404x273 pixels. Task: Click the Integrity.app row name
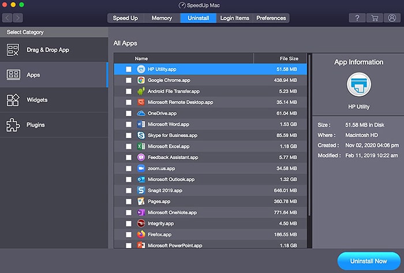pyautogui.click(x=161, y=223)
